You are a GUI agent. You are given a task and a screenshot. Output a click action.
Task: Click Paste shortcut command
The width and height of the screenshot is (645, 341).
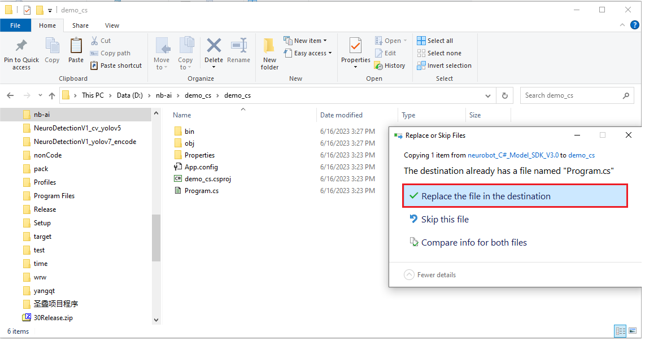click(116, 65)
